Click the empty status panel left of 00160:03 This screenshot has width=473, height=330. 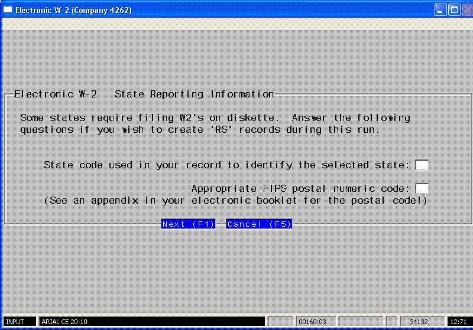280,322
